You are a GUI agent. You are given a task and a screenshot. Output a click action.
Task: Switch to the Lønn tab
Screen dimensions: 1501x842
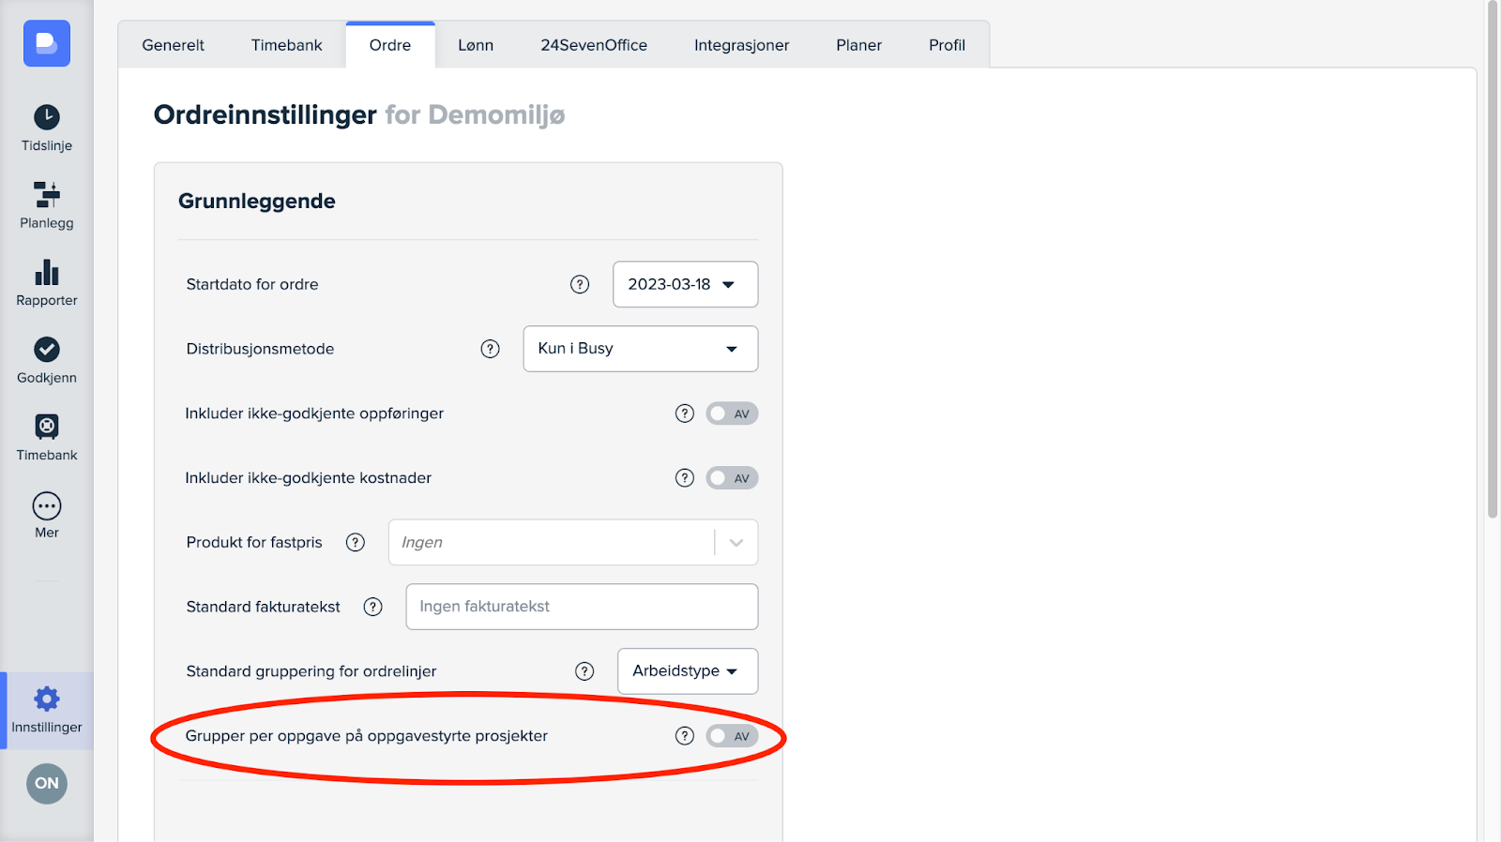pos(476,45)
